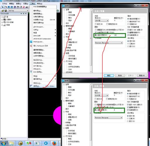Collapse 尺寸标注 node in upper dialog tree
150x146 pixels.
pyautogui.click(x=64, y=61)
